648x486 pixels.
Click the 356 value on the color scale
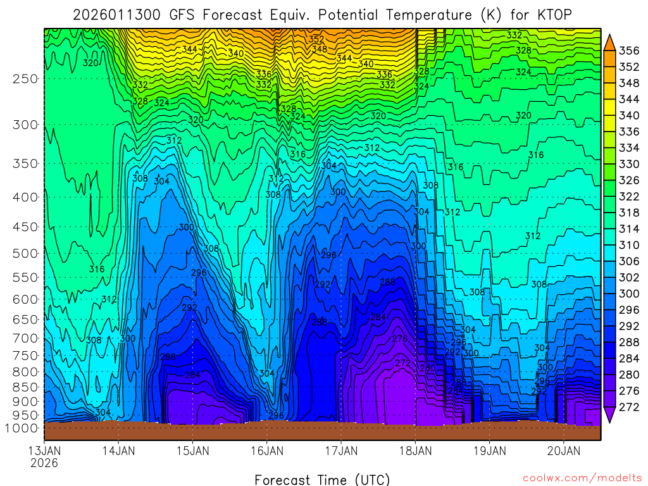(629, 51)
